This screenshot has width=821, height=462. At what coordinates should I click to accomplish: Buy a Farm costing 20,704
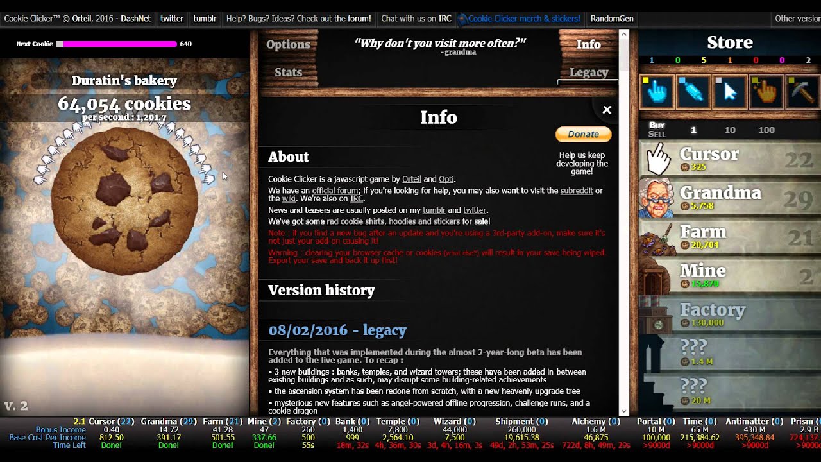[x=730, y=237]
